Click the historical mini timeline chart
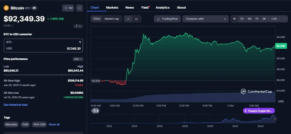This screenshot has width=291, height=134. [183, 119]
